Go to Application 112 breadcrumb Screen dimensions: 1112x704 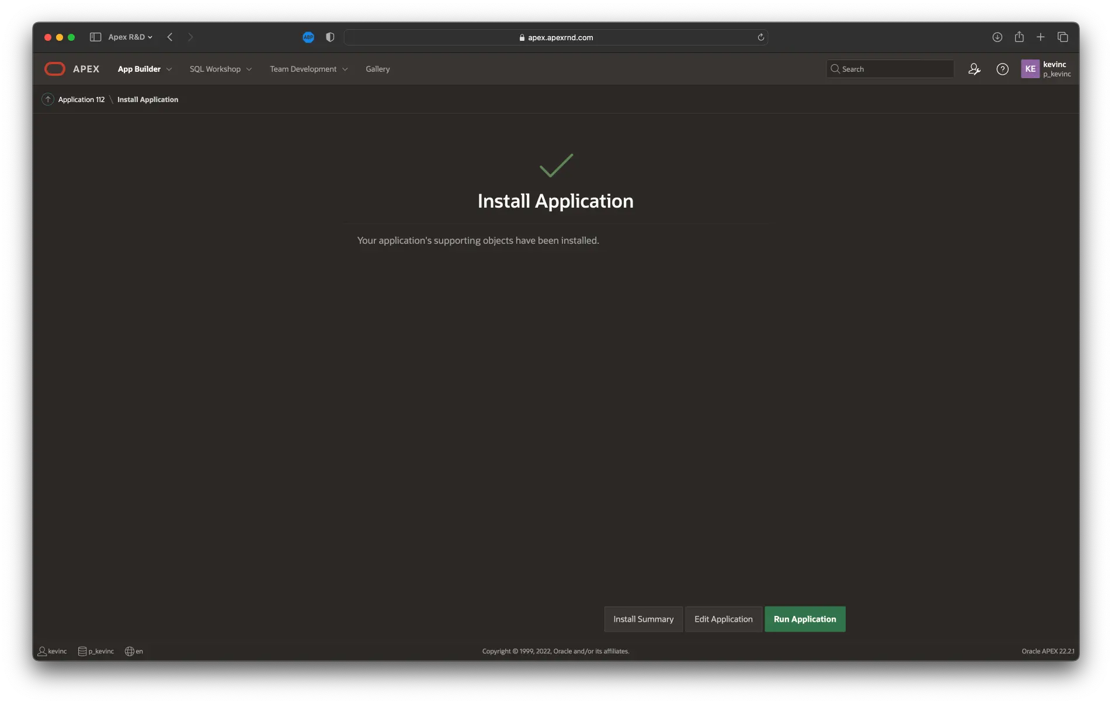click(x=81, y=100)
